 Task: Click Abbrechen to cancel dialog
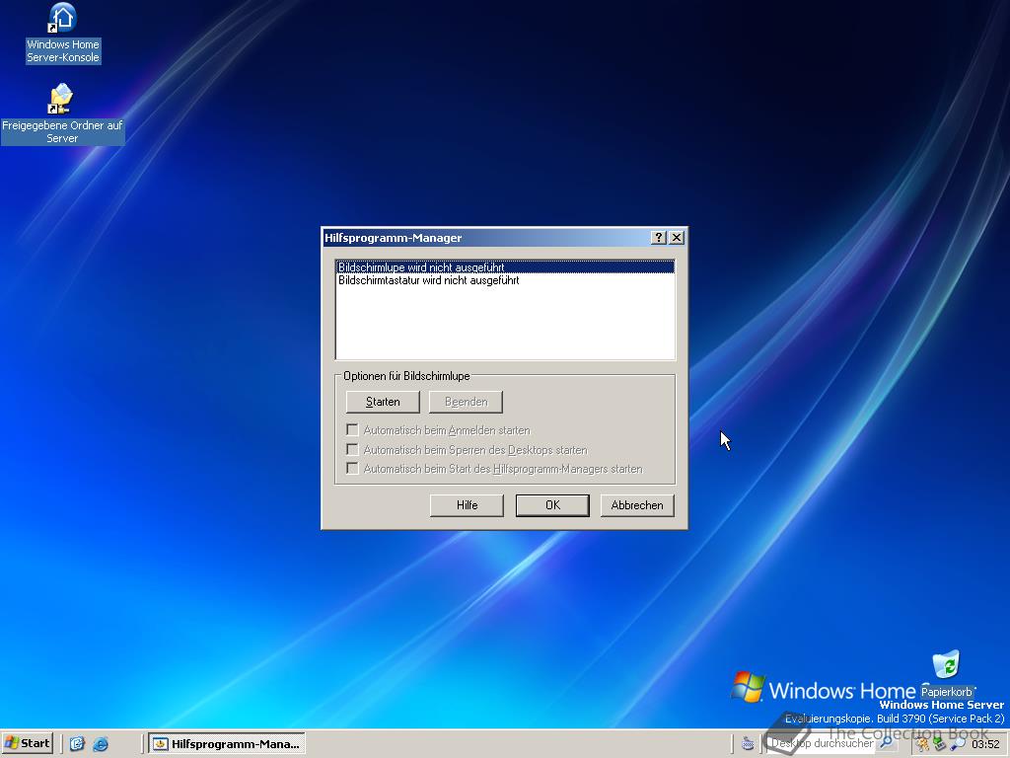click(x=637, y=505)
